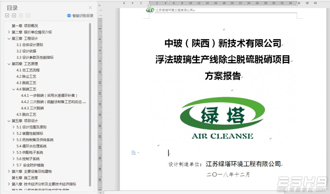Image resolution: width=330 pixels, height=194 pixels.
Task: Click title line 中玻（陕西）新技术有限公司
Action: (x=223, y=44)
